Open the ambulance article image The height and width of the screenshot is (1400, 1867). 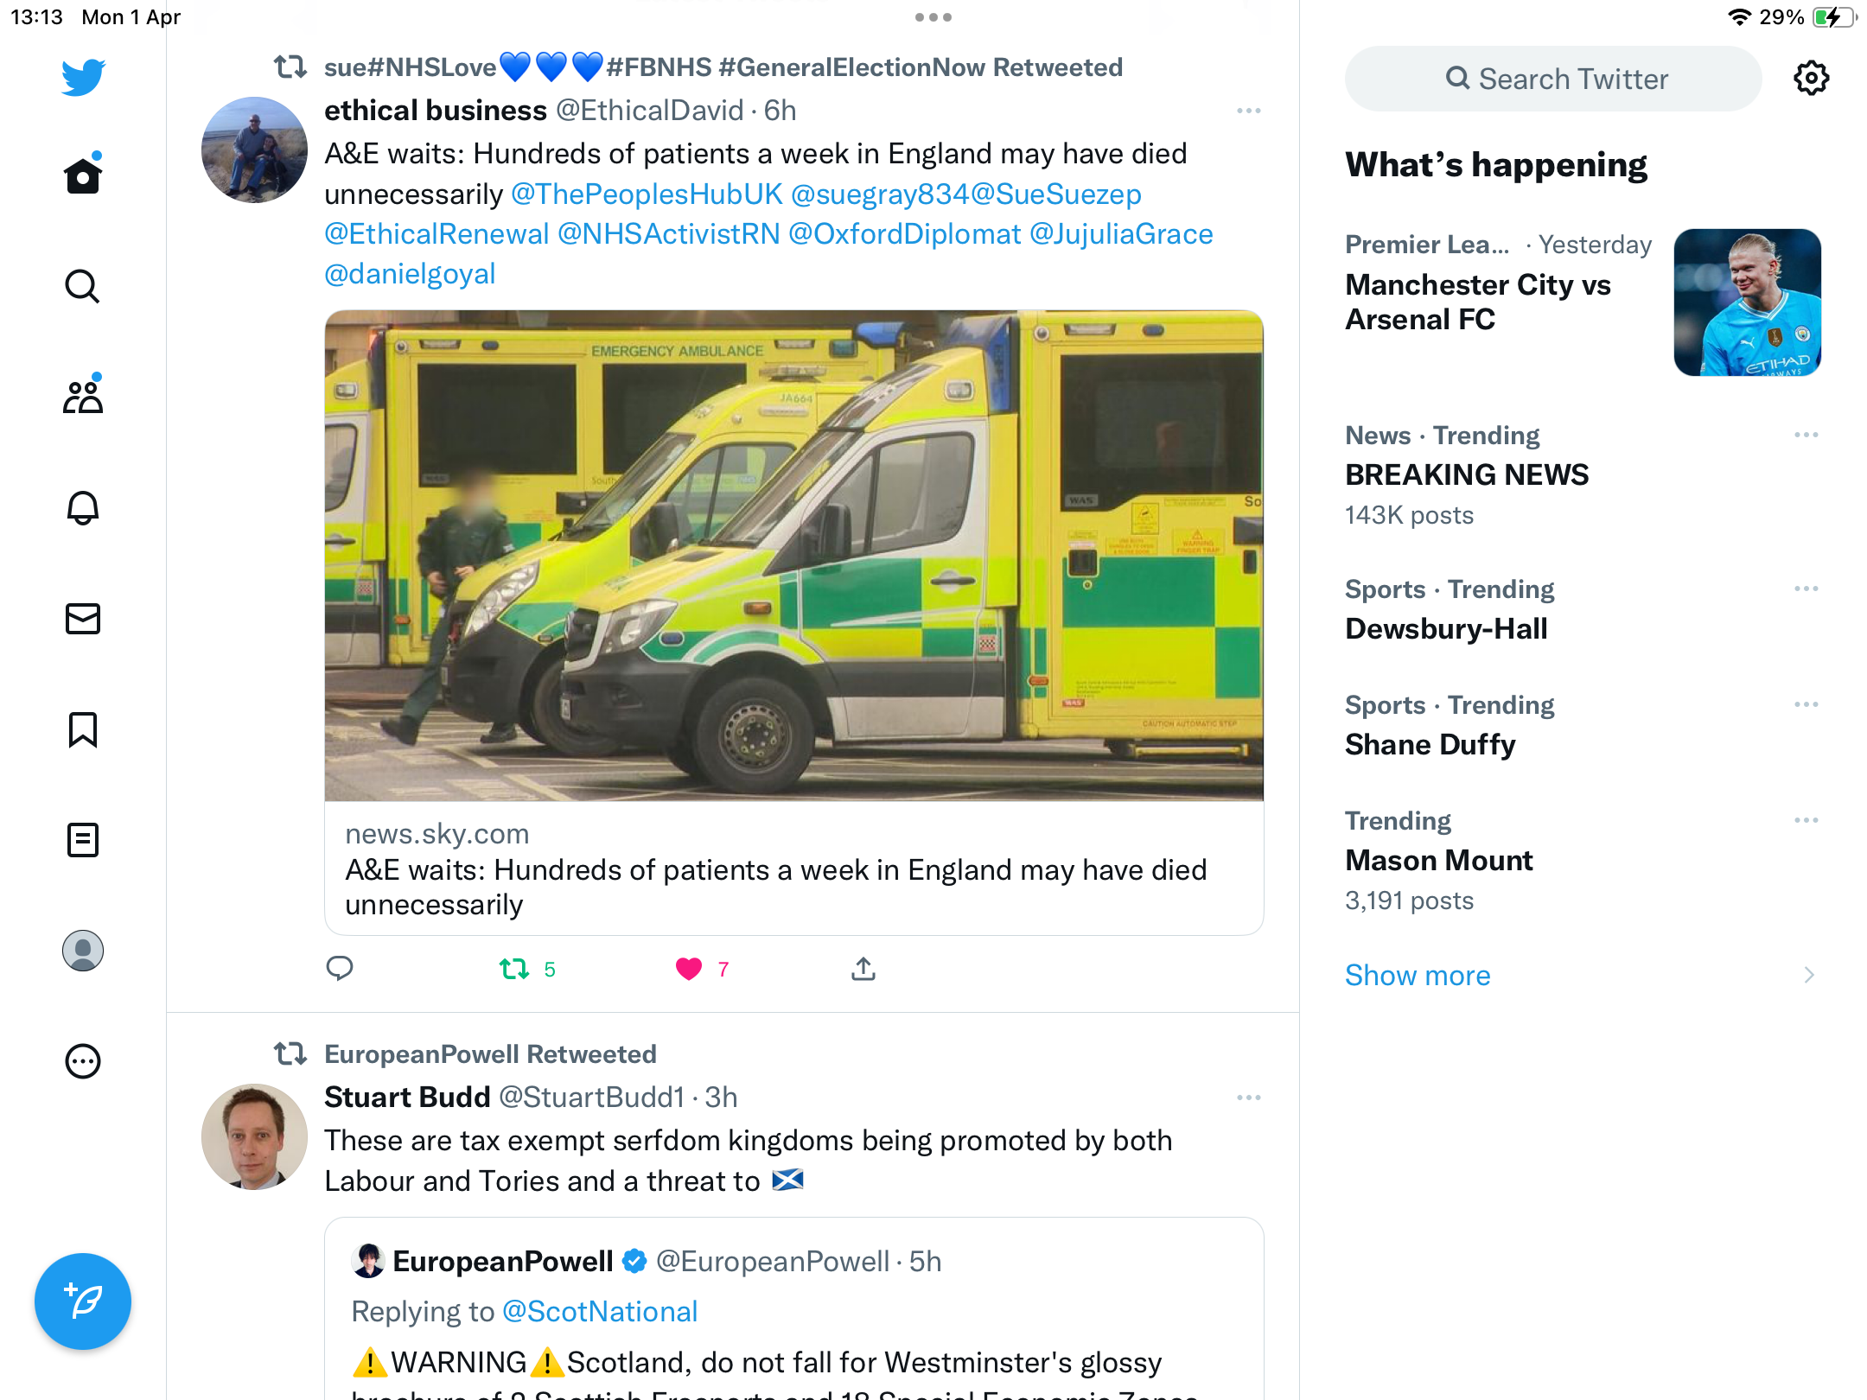pos(793,556)
